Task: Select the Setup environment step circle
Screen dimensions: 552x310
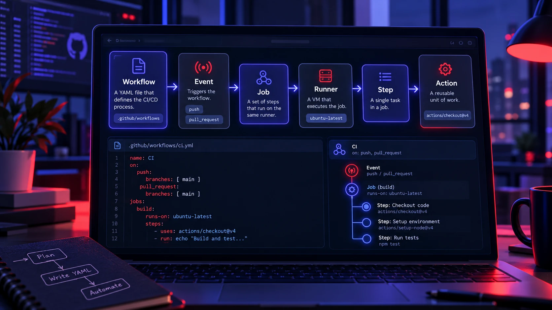Action: [x=366, y=223]
